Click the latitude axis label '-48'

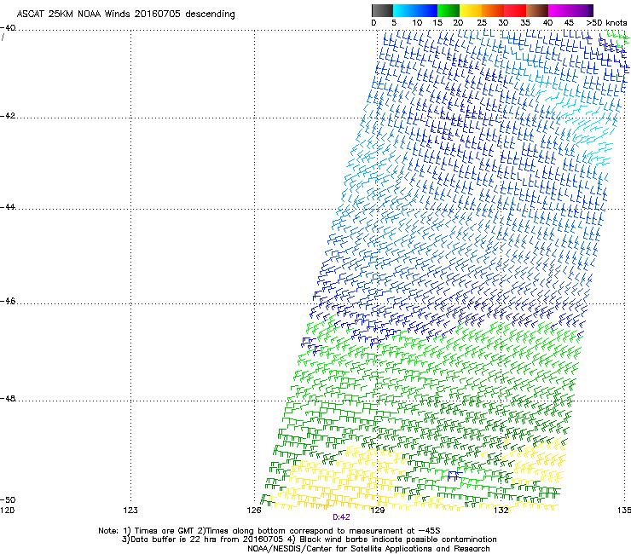tap(8, 398)
